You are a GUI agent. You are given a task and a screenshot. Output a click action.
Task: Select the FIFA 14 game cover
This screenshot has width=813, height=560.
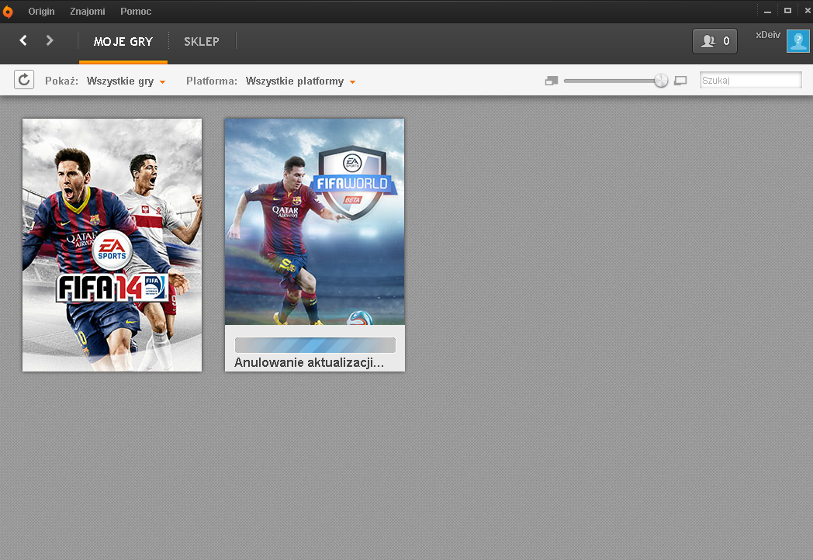coord(112,245)
